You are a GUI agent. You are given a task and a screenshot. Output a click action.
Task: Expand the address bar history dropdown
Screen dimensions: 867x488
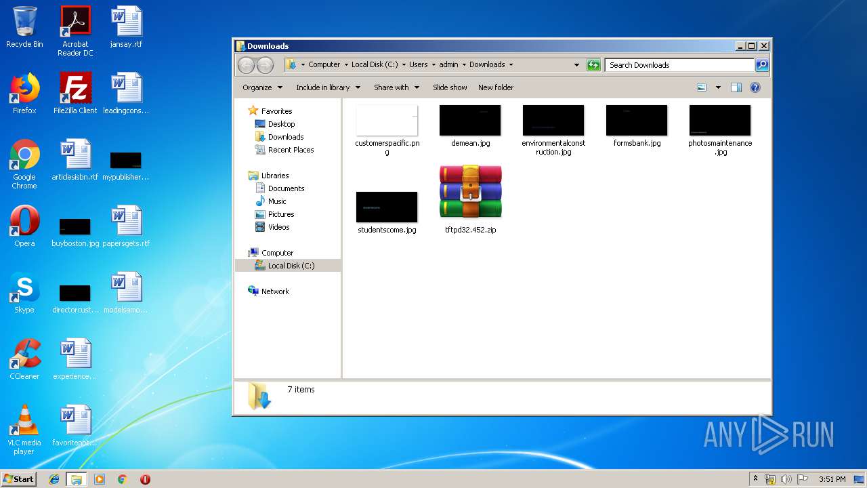(576, 65)
